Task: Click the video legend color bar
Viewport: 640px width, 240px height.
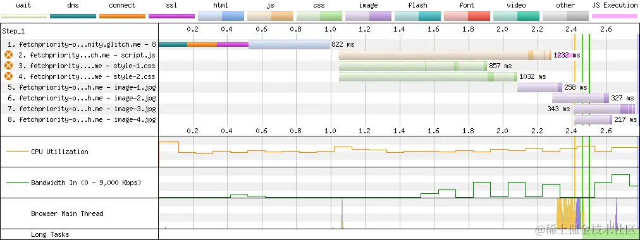Action: coord(516,16)
